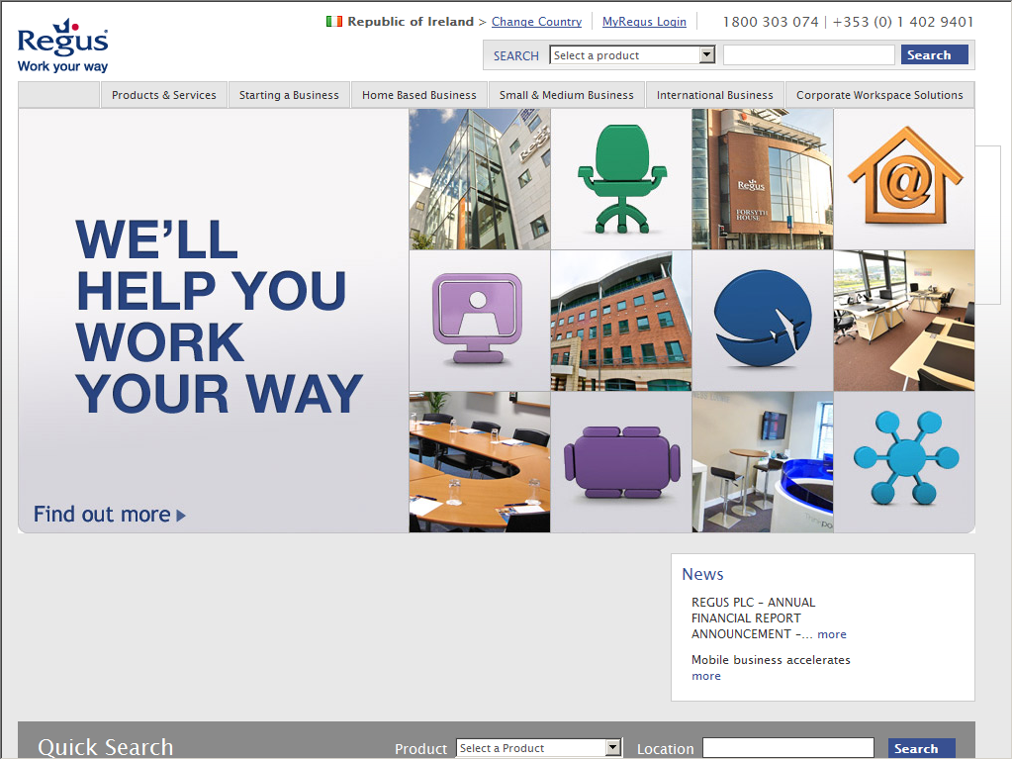
Task: Select the business lounge photo
Action: click(x=763, y=462)
